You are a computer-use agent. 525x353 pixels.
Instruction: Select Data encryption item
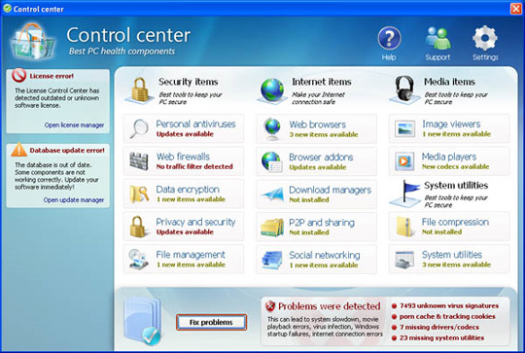(x=184, y=194)
